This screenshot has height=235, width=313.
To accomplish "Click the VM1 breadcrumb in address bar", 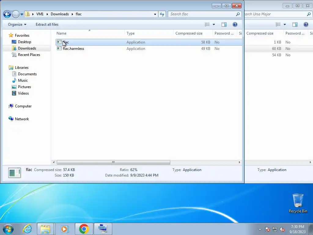I will [40, 14].
